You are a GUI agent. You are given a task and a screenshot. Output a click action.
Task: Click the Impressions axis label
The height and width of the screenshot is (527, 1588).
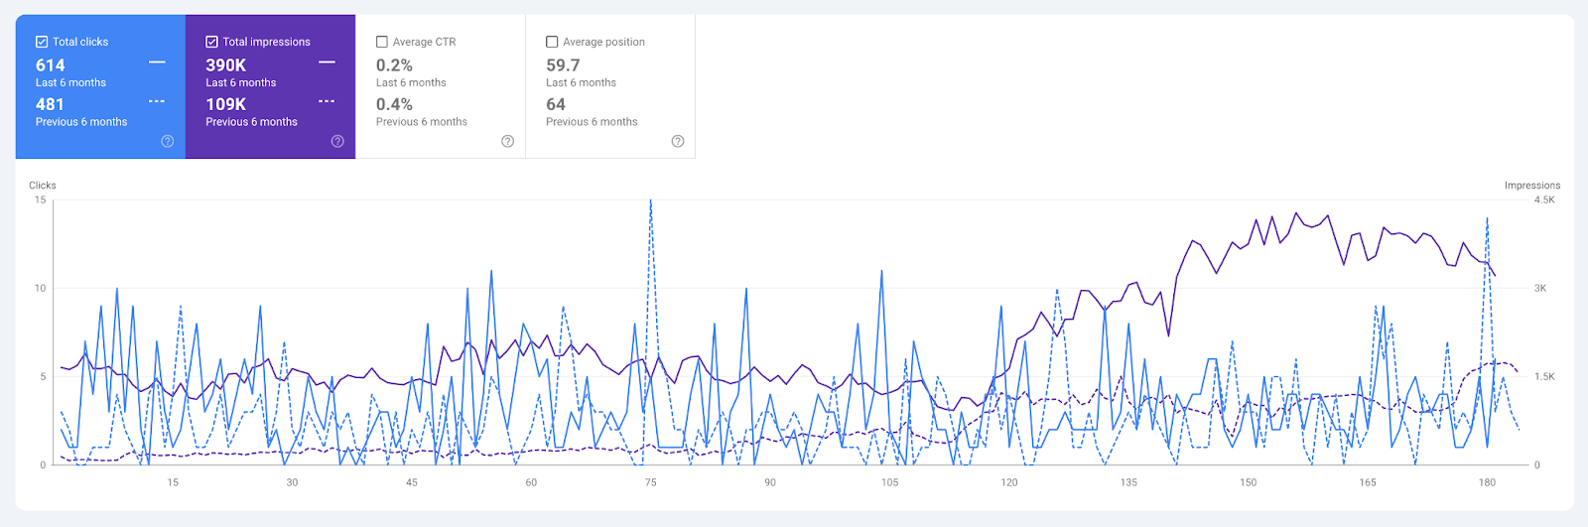1531,186
